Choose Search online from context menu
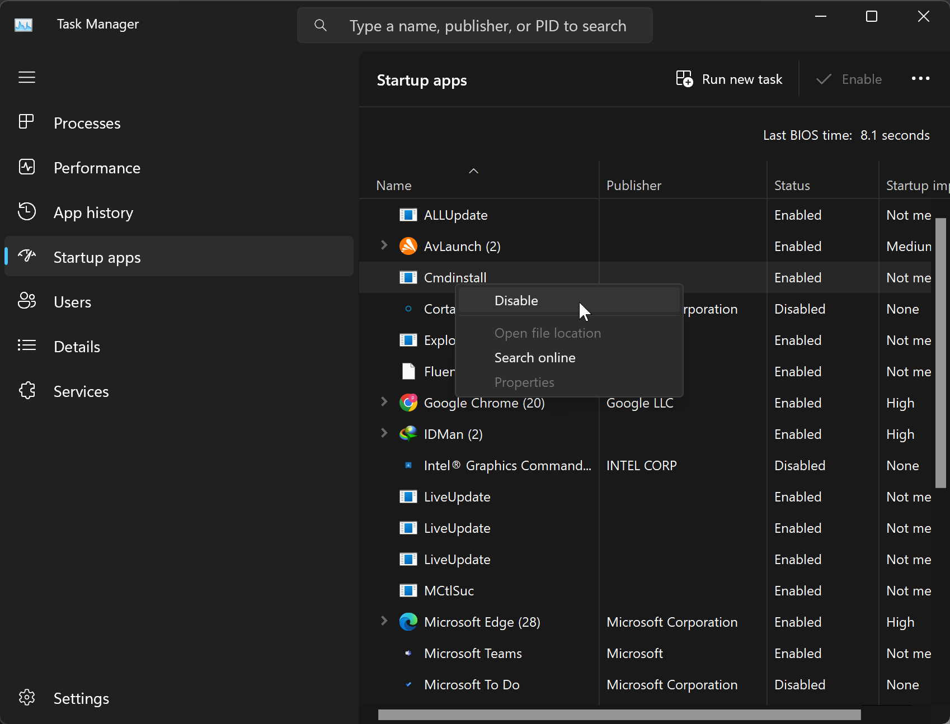Screen dimensions: 950x724 (569, 358)
